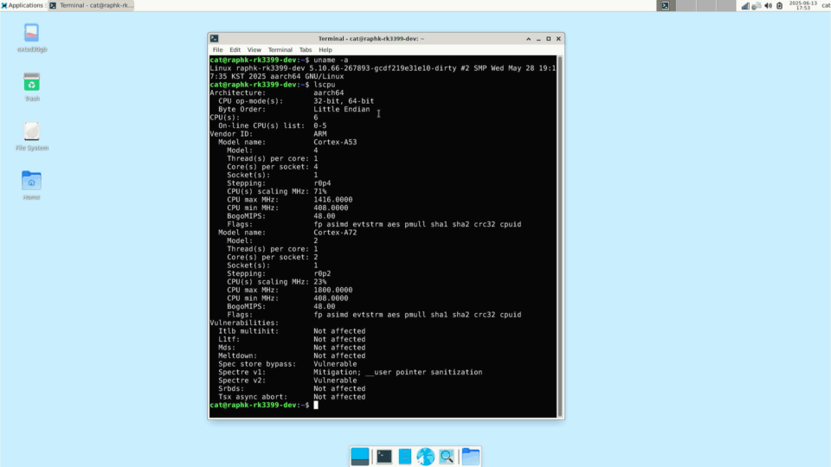The image size is (831, 467).
Task: Click the 'Cortex-A72' model name value
Action: click(335, 233)
